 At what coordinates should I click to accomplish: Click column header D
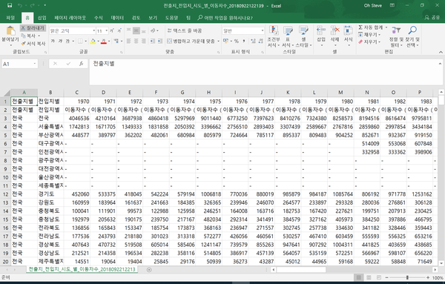click(x=103, y=93)
